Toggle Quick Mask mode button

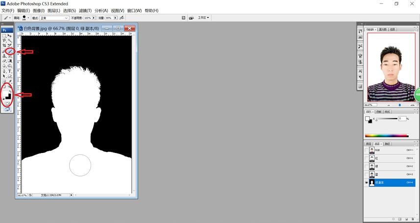pos(7,103)
